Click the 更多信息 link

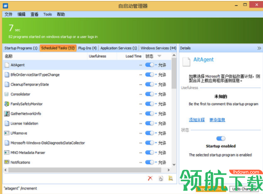(x=217, y=120)
